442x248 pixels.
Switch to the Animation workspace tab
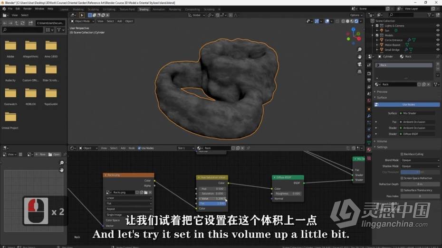click(x=159, y=9)
